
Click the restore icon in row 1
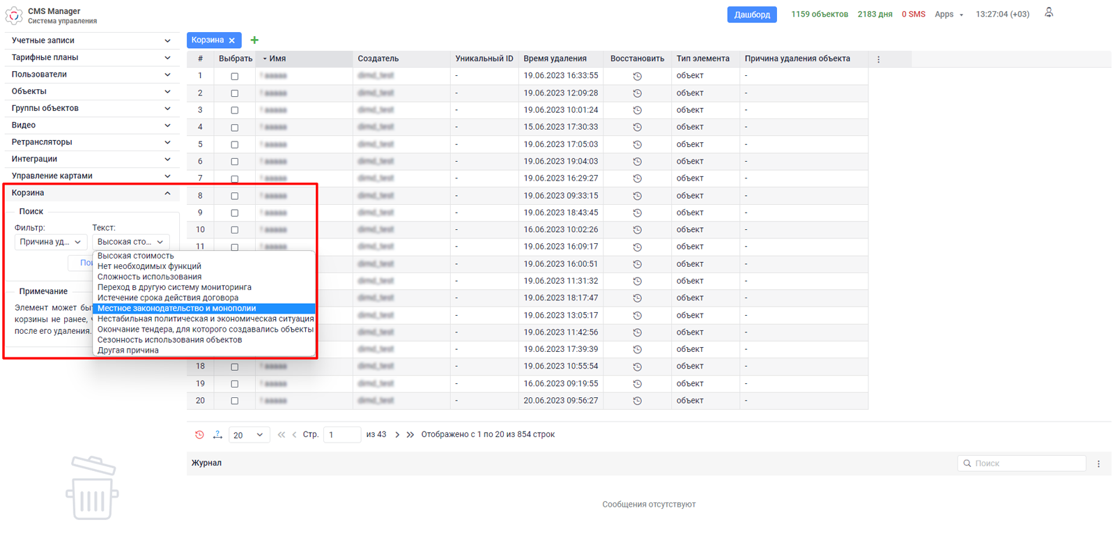(x=637, y=76)
